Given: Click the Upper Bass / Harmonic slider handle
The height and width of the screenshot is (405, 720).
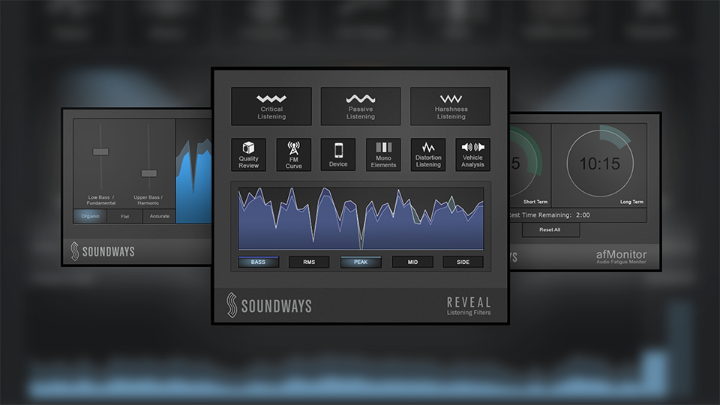Looking at the screenshot, I should 148,173.
